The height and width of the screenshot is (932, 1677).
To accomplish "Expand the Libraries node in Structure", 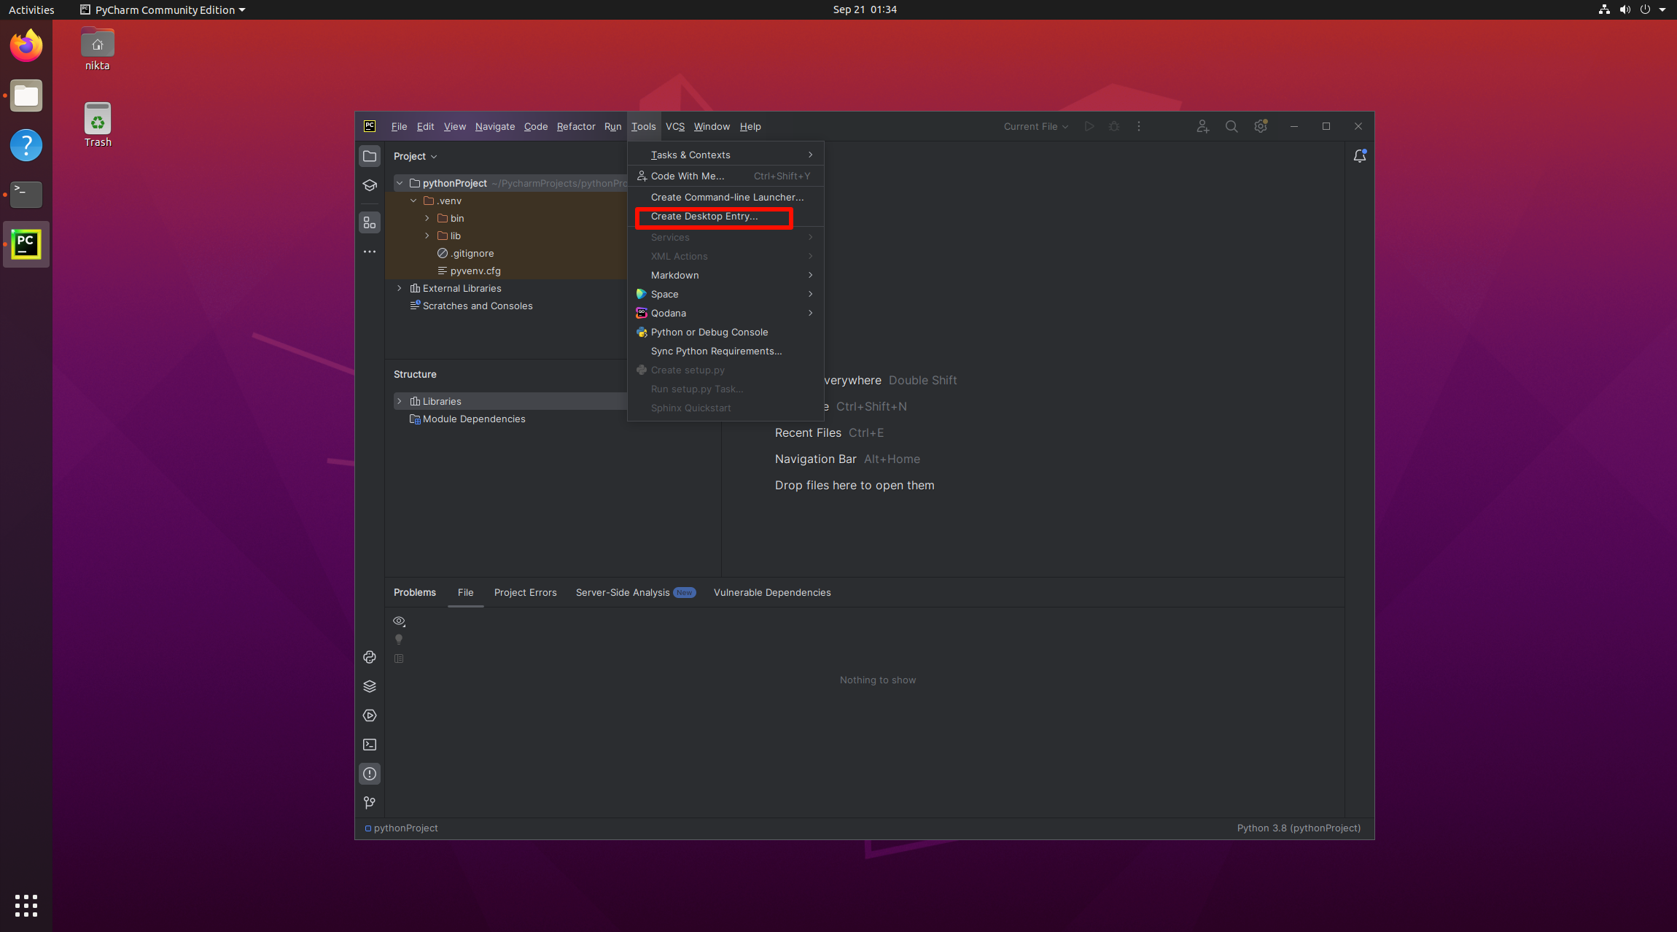I will (x=400, y=401).
